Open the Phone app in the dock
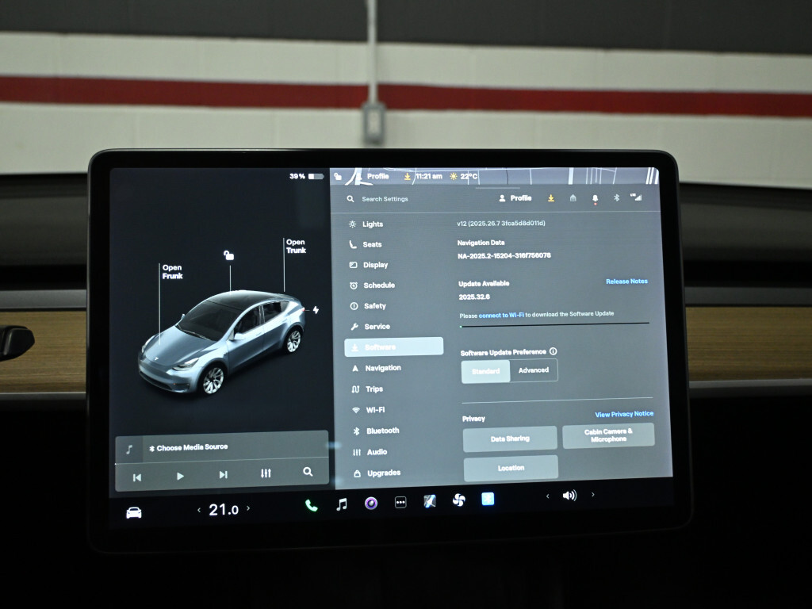812x609 pixels. pos(311,505)
